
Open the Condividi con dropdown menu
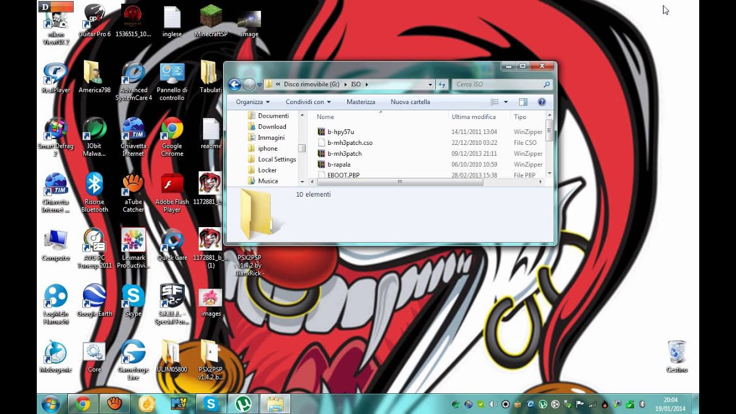(x=308, y=102)
